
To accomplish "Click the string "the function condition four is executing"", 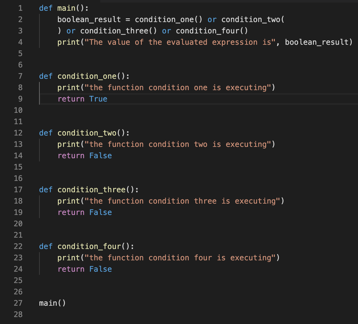I will 180,258.
